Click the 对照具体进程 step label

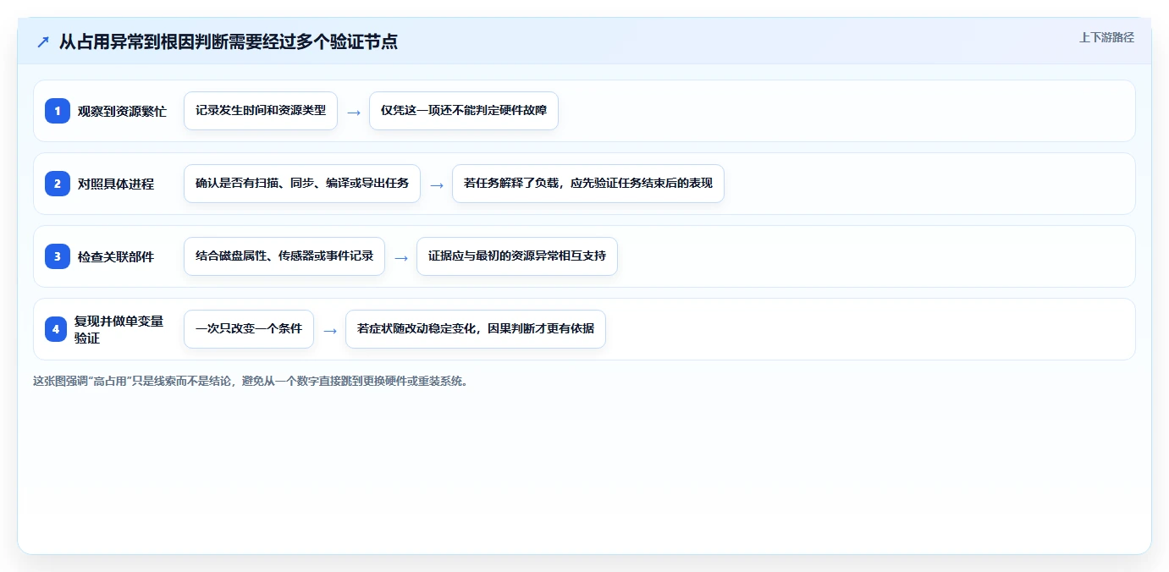[x=116, y=184]
